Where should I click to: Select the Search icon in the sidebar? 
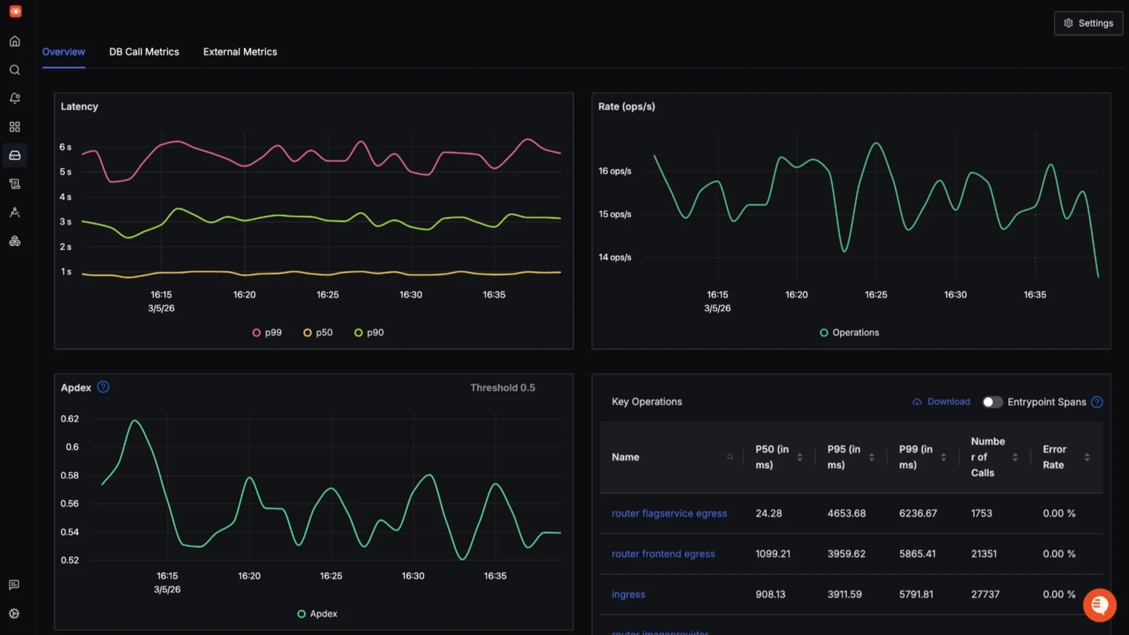pos(15,70)
